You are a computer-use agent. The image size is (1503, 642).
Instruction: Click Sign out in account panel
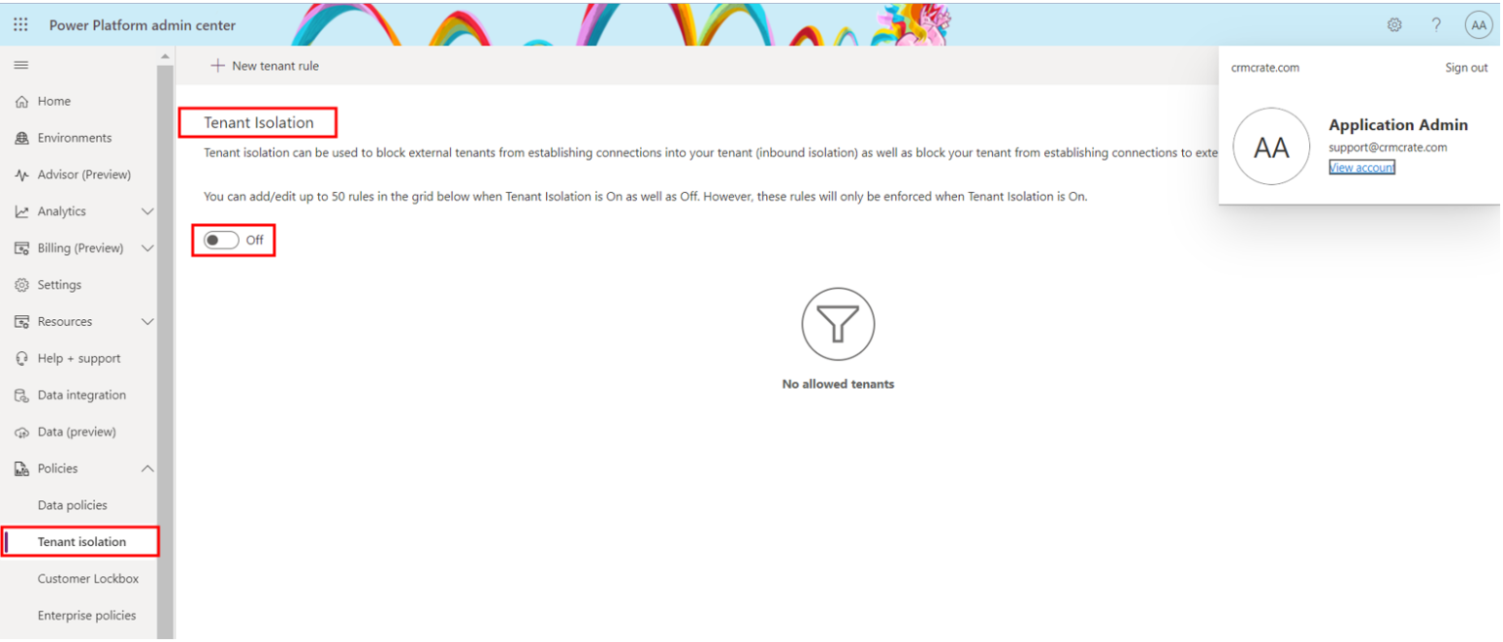click(1466, 68)
